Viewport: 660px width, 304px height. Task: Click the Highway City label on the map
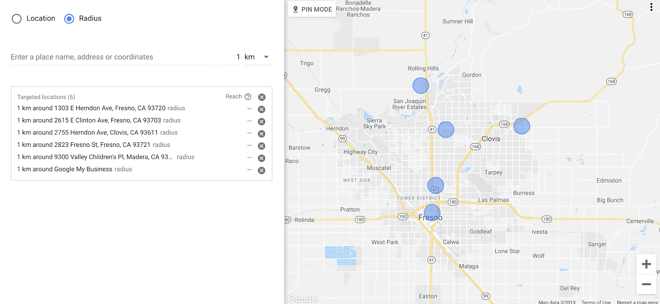coord(361,152)
